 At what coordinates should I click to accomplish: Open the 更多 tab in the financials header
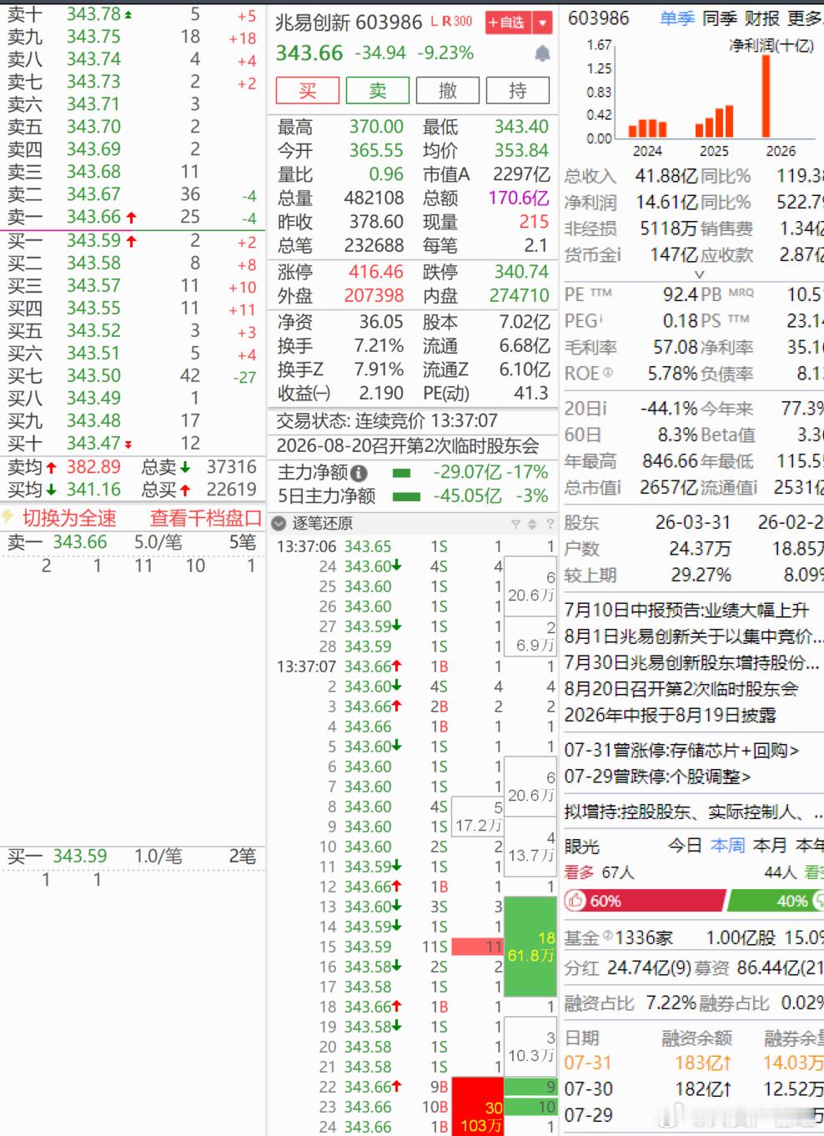(804, 18)
